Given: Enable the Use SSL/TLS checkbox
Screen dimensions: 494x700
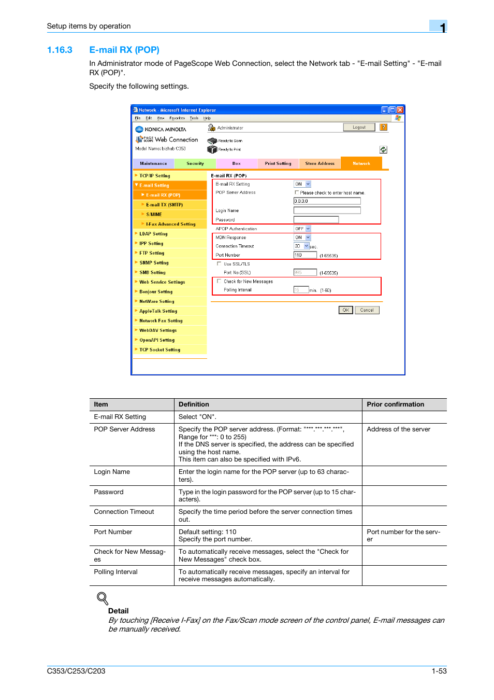Looking at the screenshot, I should click(x=219, y=263).
